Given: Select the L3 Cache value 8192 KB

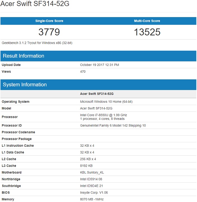Looking at the screenshot, I should tap(86, 166).
